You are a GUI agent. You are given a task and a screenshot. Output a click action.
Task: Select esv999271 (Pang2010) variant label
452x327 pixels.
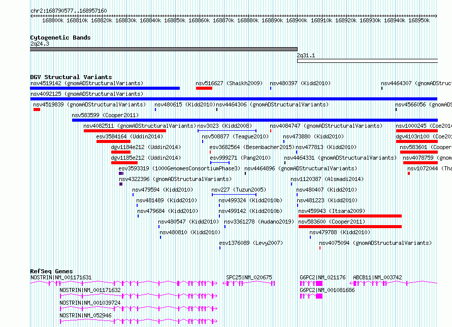240,158
